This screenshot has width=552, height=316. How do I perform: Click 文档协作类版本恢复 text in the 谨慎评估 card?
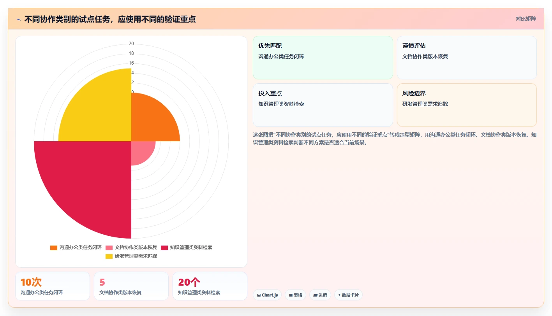tap(425, 56)
